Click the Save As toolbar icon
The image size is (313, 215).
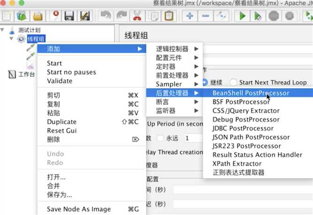point(85,16)
